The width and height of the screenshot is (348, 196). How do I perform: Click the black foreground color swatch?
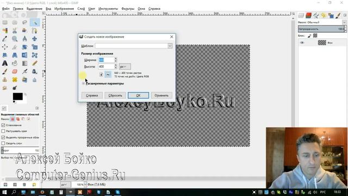click(x=17, y=96)
